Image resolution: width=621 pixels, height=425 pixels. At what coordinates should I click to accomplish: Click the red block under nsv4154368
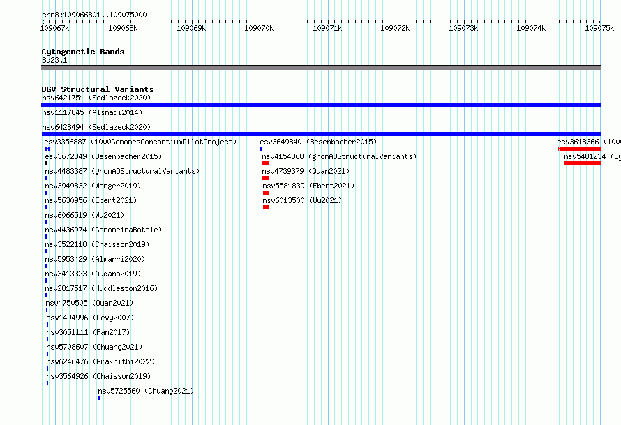coord(266,163)
